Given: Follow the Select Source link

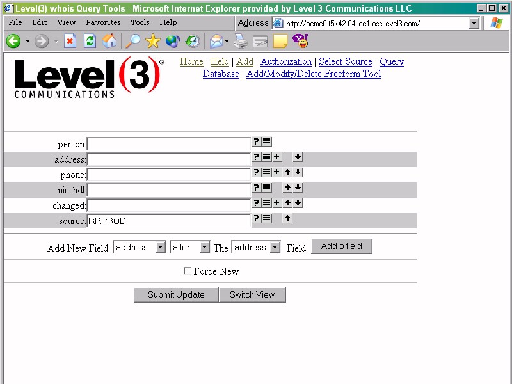Looking at the screenshot, I should coord(345,61).
